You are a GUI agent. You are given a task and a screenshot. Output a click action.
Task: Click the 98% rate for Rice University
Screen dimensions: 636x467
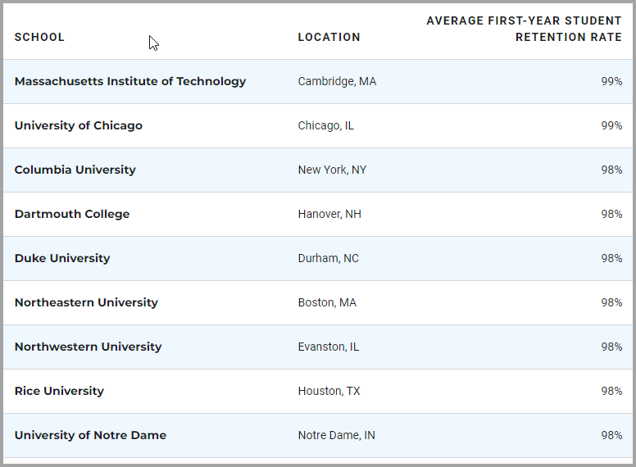coord(611,391)
